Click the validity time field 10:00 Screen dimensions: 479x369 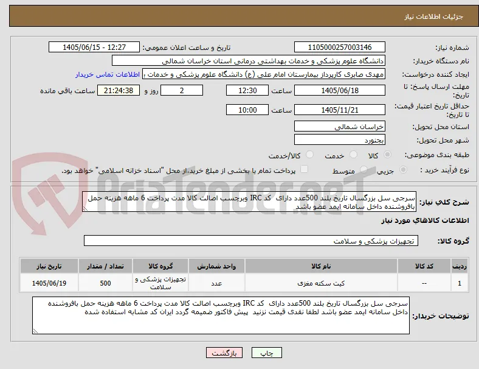[247, 110]
